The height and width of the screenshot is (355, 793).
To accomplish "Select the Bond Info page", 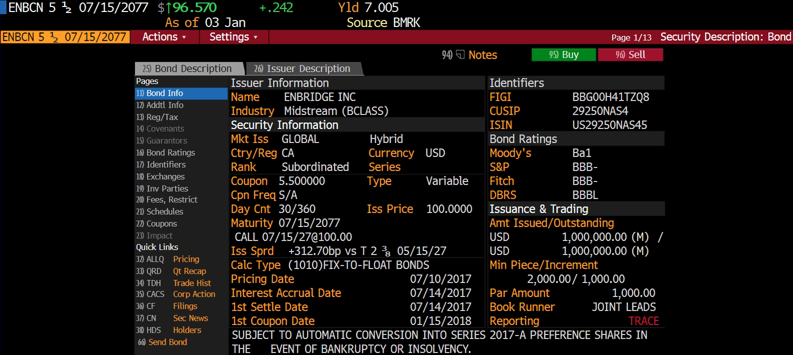I will pos(181,93).
